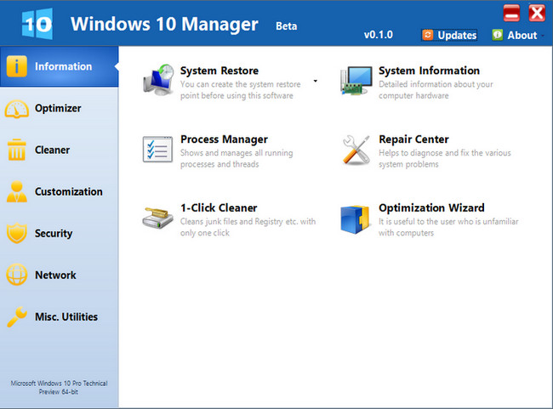Click the Security shield icon
The image size is (553, 409).
[17, 234]
